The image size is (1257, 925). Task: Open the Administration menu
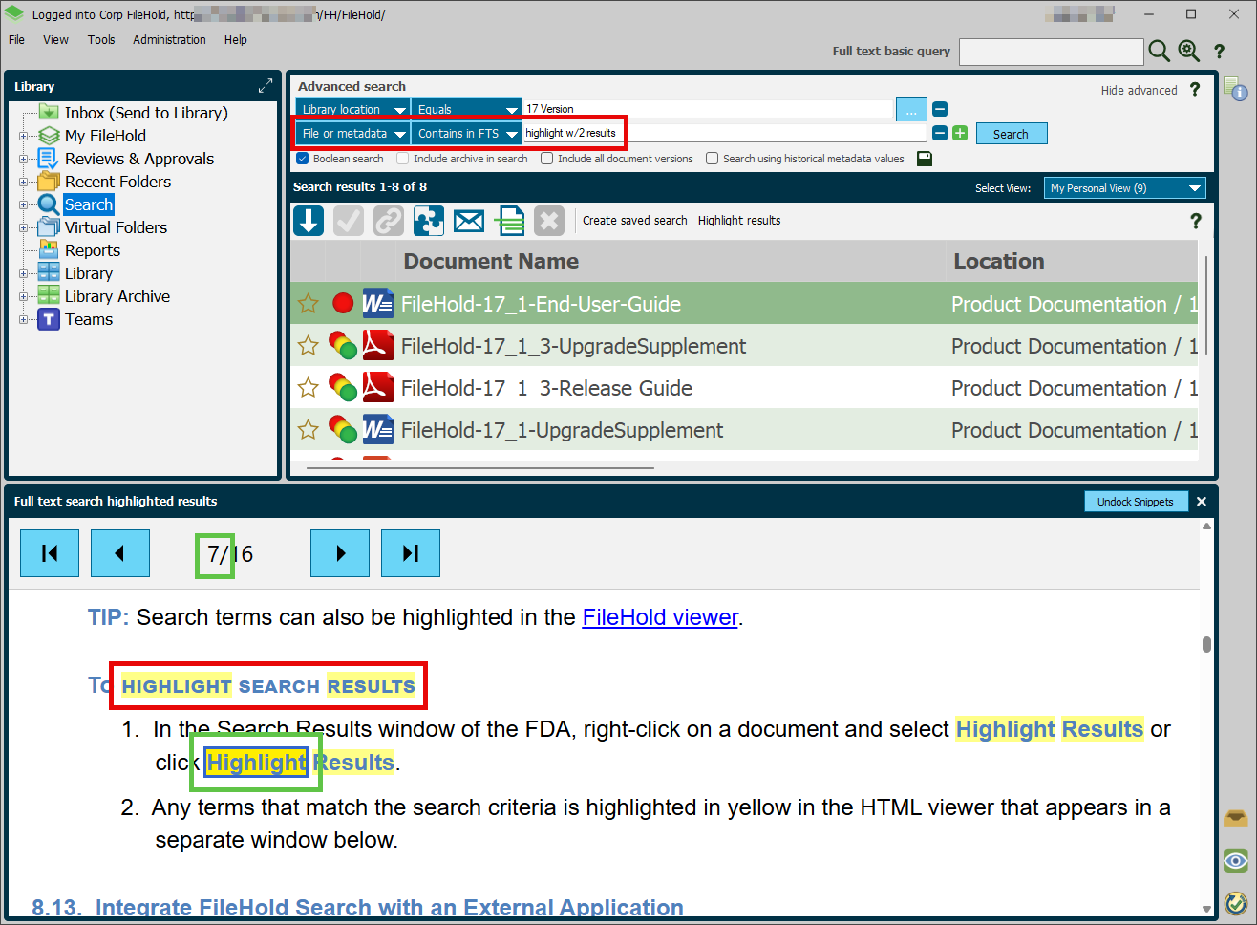pos(169,40)
